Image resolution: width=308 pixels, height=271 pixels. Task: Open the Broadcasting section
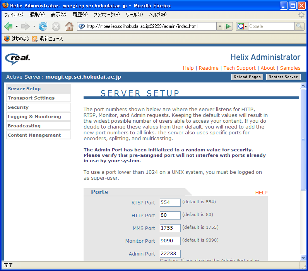[39, 126]
